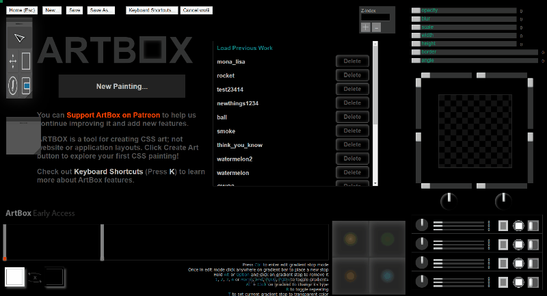Pick the white foreground color swatch
The image size is (547, 296).
[14, 277]
